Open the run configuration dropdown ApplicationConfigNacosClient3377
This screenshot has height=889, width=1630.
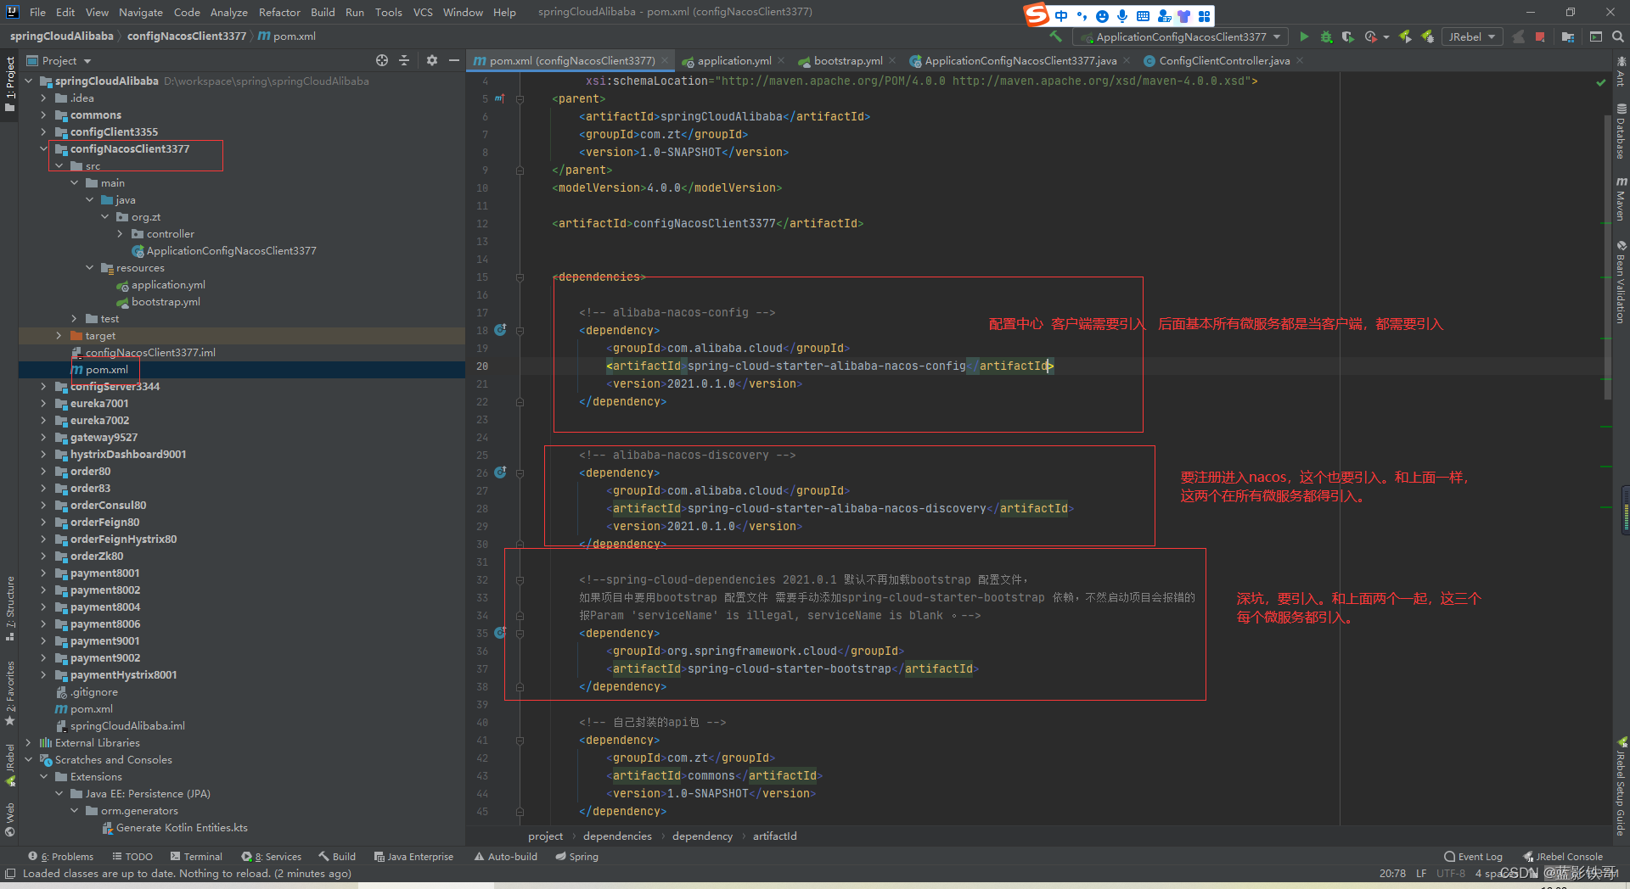1180,36
